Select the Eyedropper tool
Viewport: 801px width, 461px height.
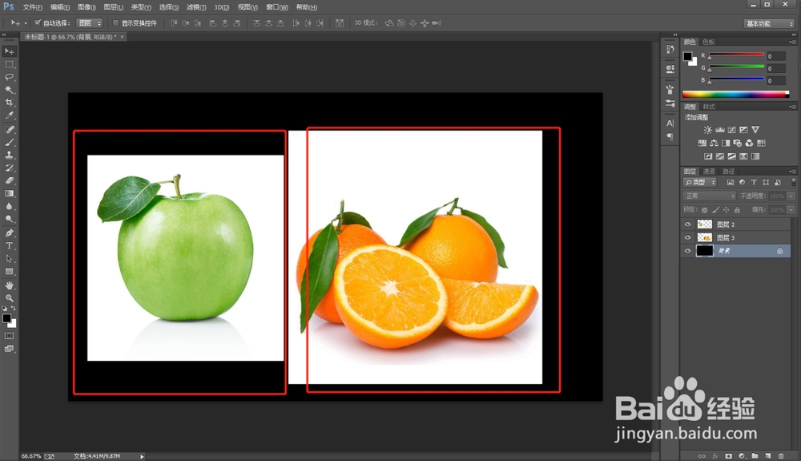9,115
